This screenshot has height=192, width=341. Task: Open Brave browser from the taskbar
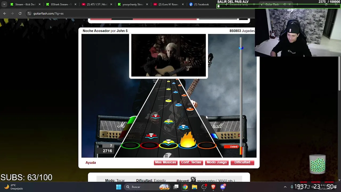tap(213, 187)
